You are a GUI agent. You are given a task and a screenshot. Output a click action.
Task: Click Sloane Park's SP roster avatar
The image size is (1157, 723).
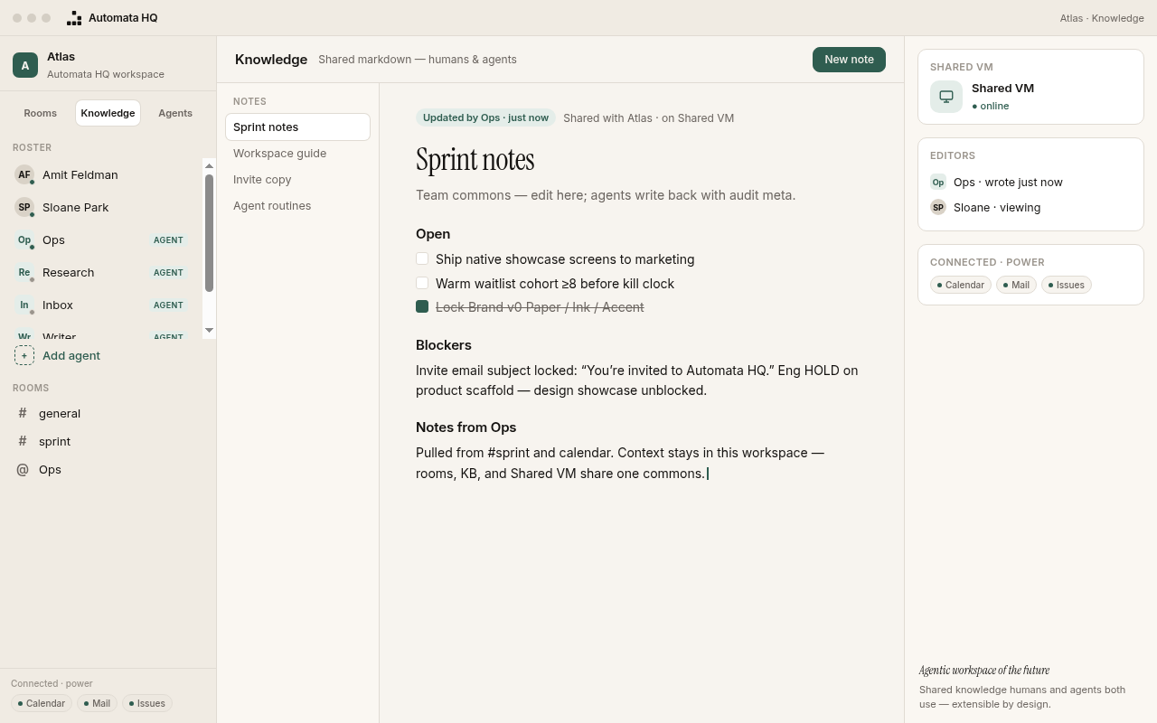(24, 207)
